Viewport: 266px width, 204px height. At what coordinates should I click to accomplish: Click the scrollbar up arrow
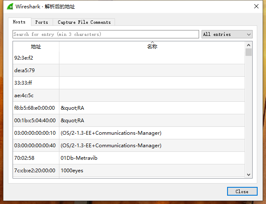click(x=249, y=45)
